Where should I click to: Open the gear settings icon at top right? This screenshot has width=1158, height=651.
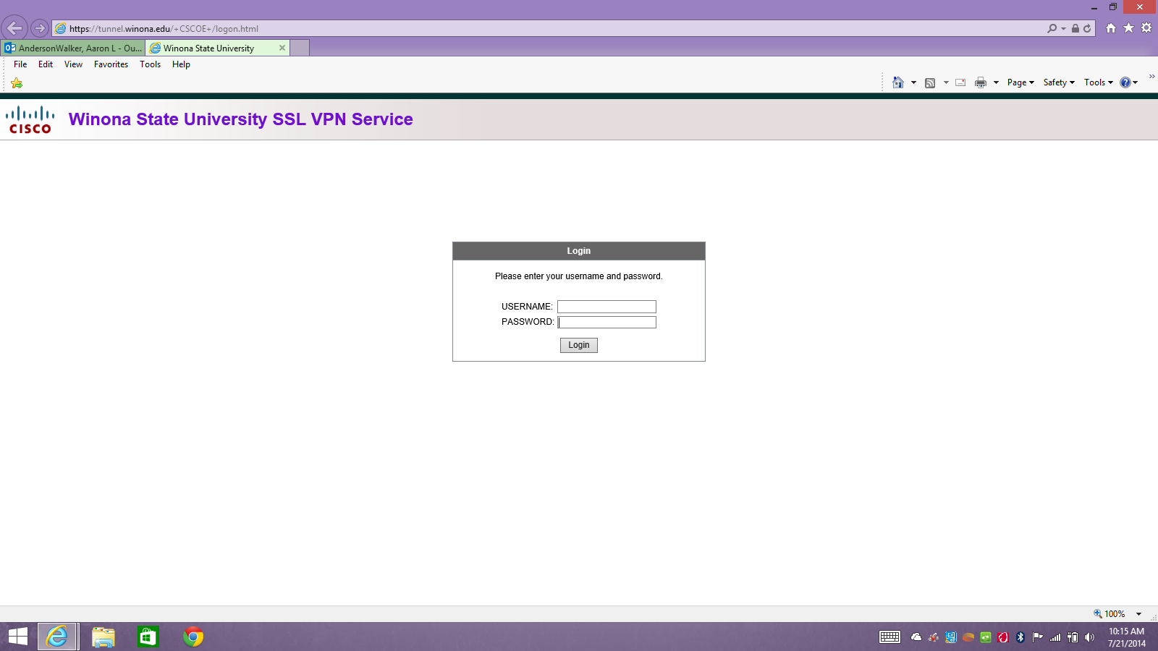point(1146,28)
